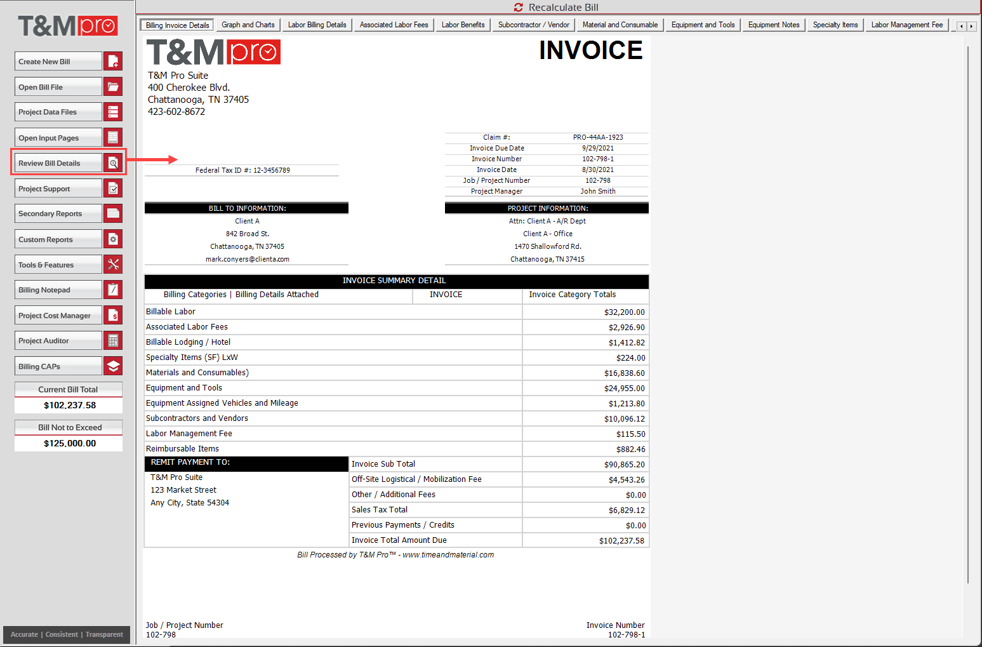Launch the Project Auditor button
The height and width of the screenshot is (647, 982).
(x=58, y=340)
